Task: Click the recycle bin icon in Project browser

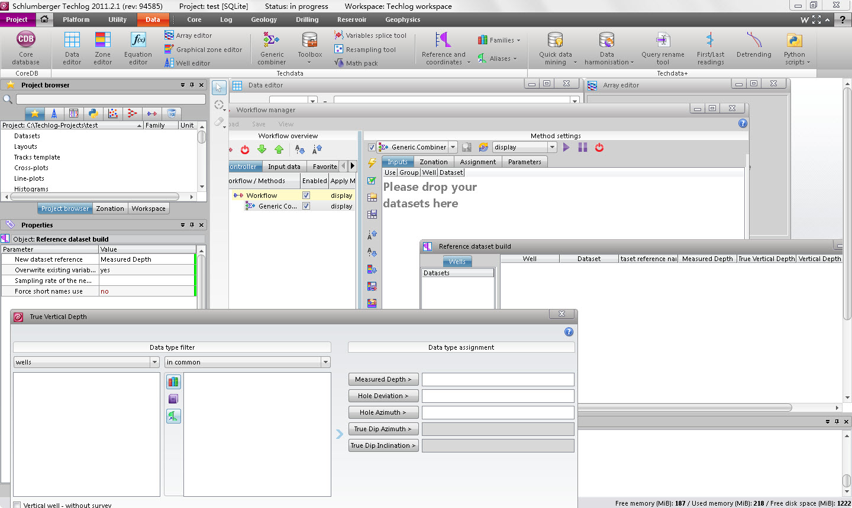Action: 171,113
